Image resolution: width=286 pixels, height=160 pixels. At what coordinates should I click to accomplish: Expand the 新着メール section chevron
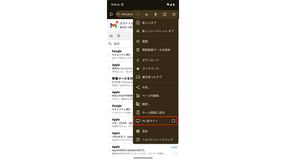click(109, 82)
